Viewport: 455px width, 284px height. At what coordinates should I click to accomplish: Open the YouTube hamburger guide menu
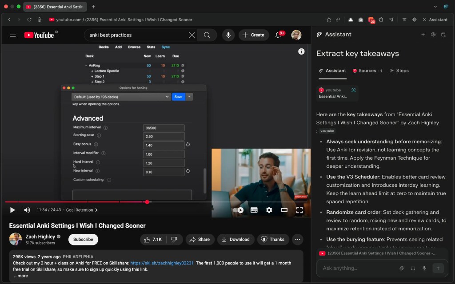point(13,35)
